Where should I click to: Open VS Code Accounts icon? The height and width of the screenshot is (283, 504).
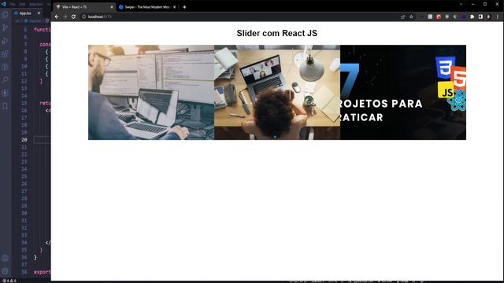pos(6,258)
